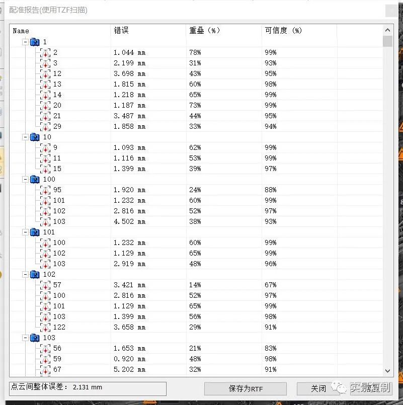Screen dimensions: 403x405
Task: Click the 保存为RTF button
Action: [x=246, y=389]
